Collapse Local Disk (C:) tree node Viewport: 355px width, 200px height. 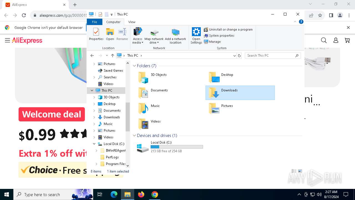coord(94,144)
